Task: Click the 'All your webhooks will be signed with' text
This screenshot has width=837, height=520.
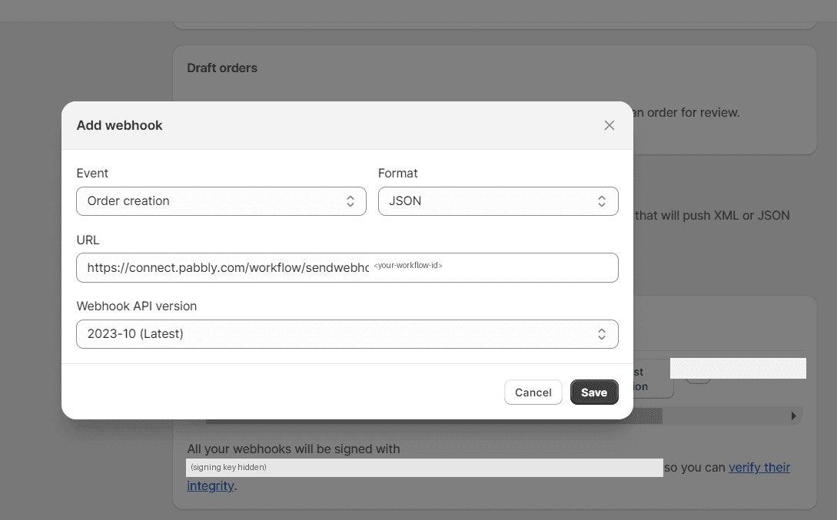Action: click(294, 449)
